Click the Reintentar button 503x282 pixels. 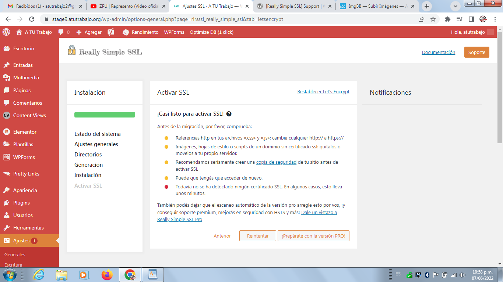coord(258,236)
